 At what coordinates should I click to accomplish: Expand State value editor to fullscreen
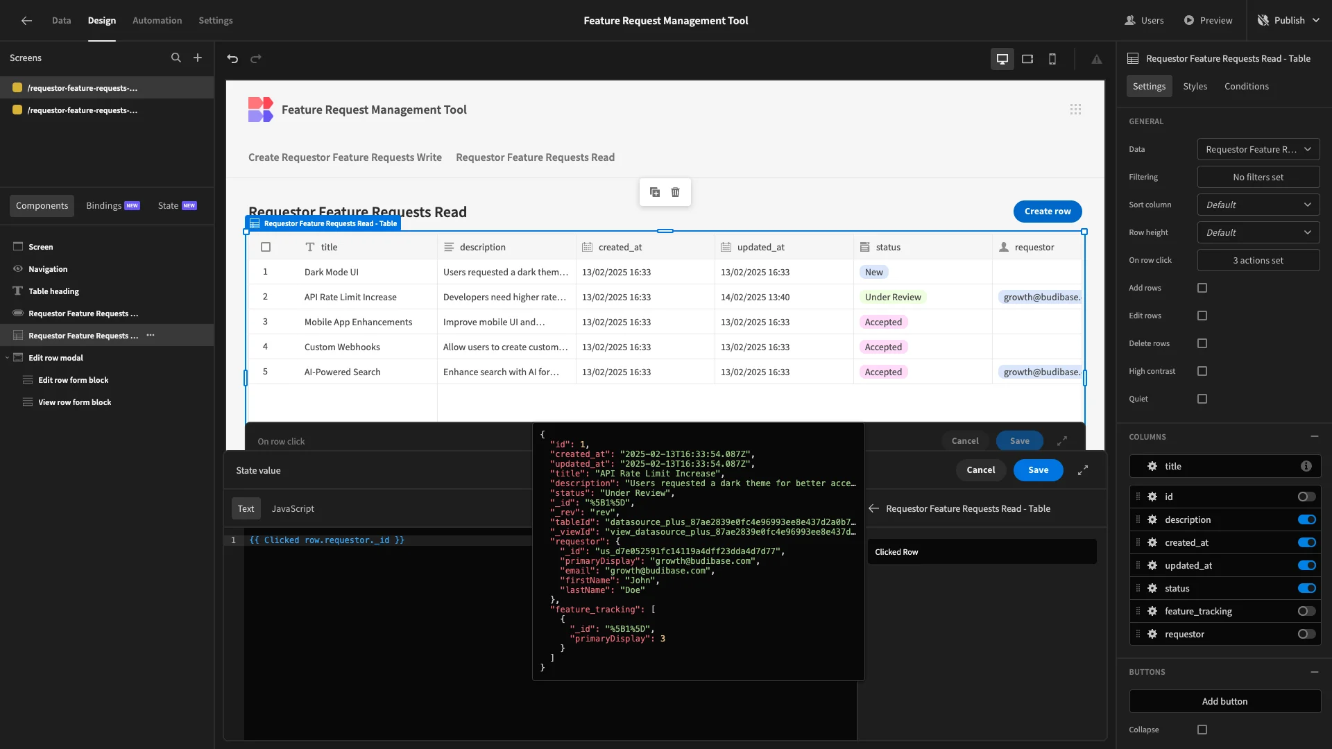coord(1083,470)
